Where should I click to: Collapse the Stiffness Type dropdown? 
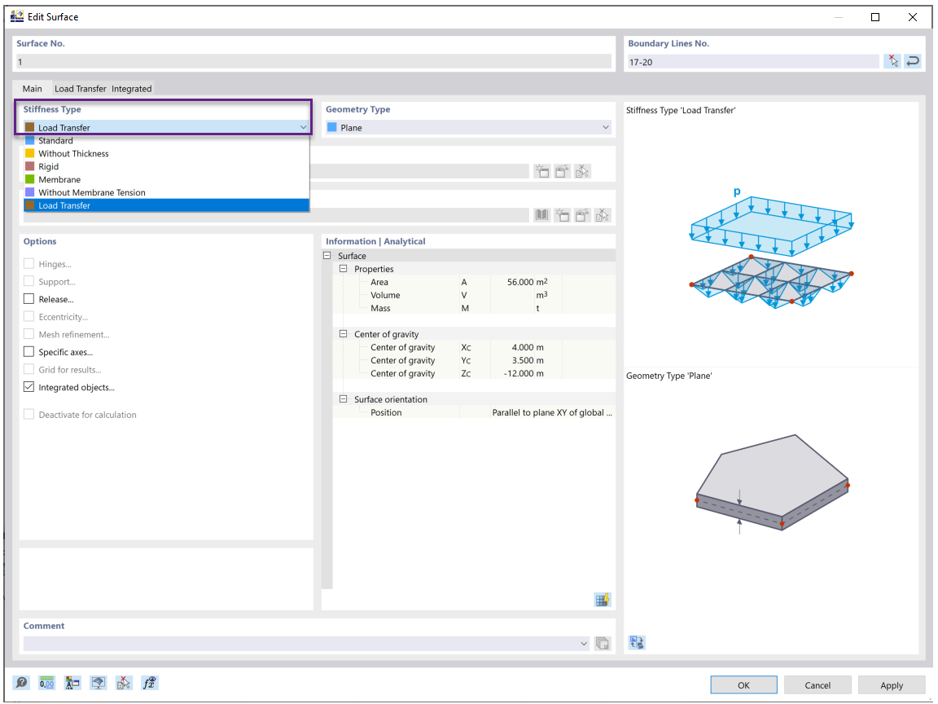303,127
